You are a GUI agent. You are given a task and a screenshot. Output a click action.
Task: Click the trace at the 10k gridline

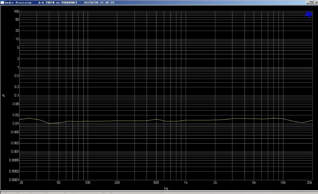283,119
